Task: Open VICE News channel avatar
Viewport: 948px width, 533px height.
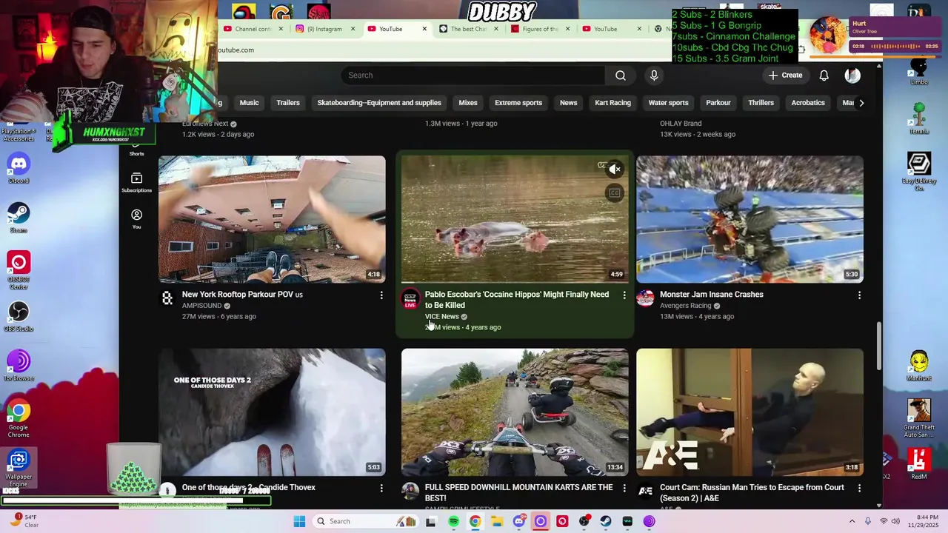Action: 410,299
